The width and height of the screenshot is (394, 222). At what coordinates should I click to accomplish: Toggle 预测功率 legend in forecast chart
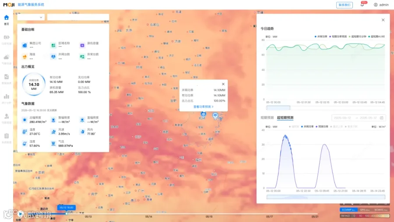(x=322, y=127)
